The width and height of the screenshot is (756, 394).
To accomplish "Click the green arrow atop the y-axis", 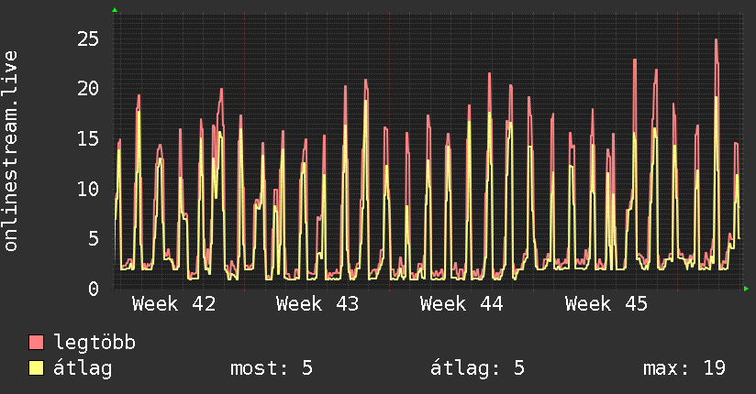I will click(x=115, y=10).
